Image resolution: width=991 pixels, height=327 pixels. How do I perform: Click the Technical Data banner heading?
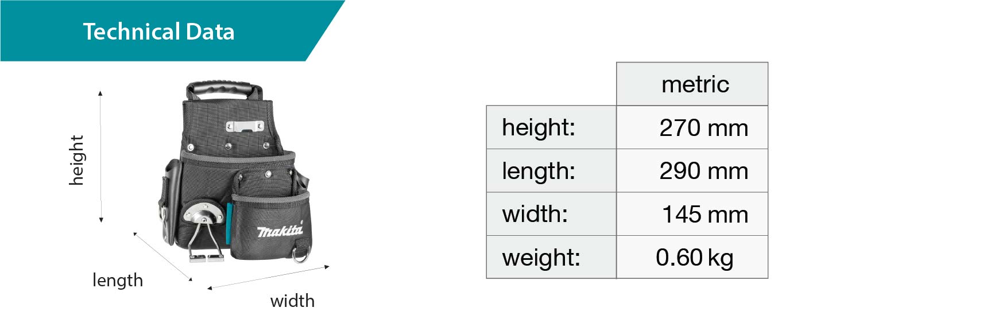click(158, 32)
